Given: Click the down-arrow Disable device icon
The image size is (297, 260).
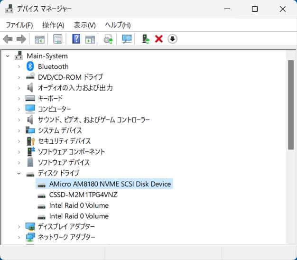Looking at the screenshot, I should (x=172, y=39).
